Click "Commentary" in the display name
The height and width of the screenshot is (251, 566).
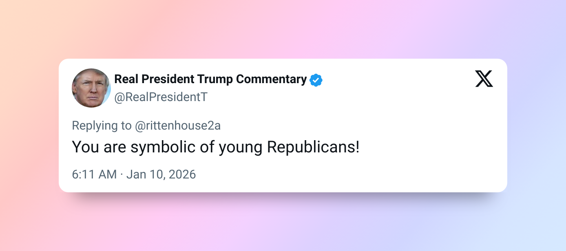point(271,79)
